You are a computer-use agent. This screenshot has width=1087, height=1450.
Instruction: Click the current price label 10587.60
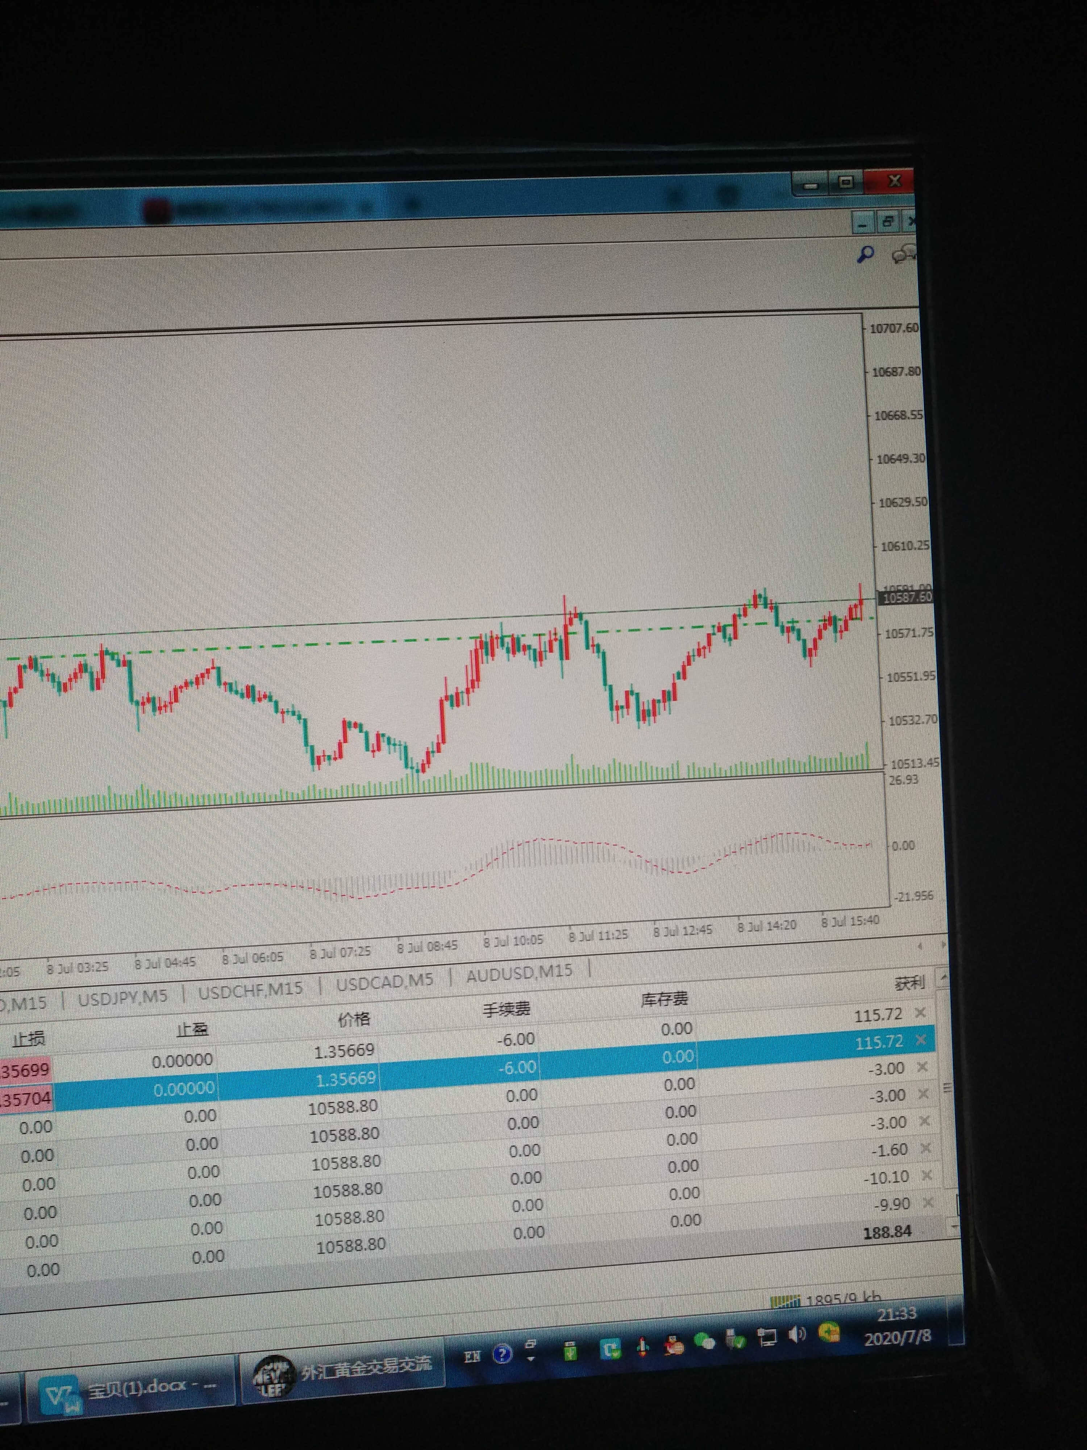click(906, 597)
